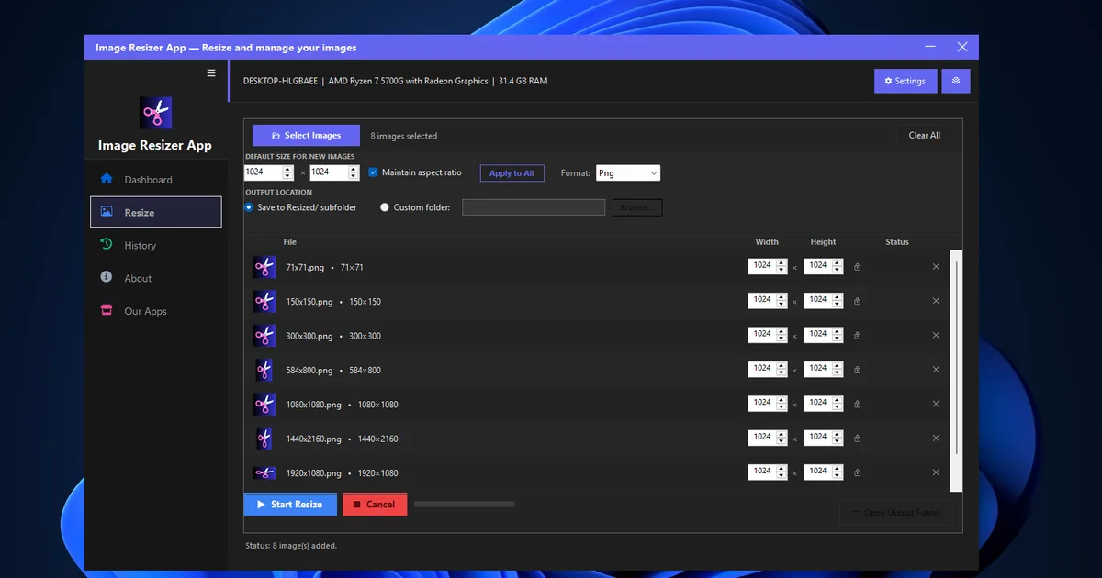Open the About page

pyautogui.click(x=155, y=278)
